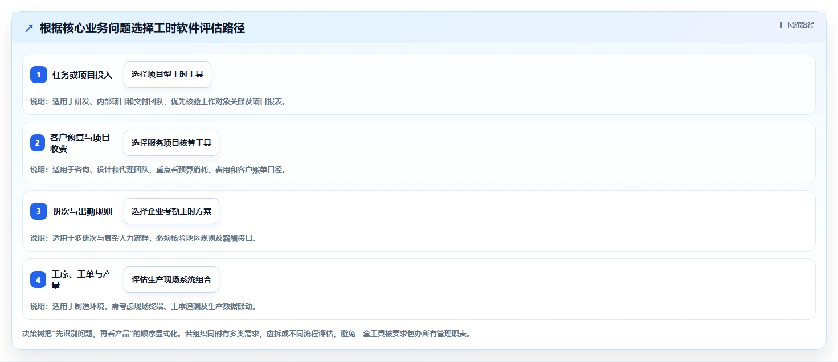Click the step 4 number badge
The image size is (838, 362).
[x=39, y=279]
